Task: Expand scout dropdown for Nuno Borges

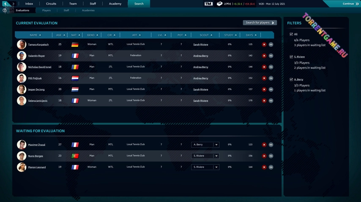Action: point(216,156)
